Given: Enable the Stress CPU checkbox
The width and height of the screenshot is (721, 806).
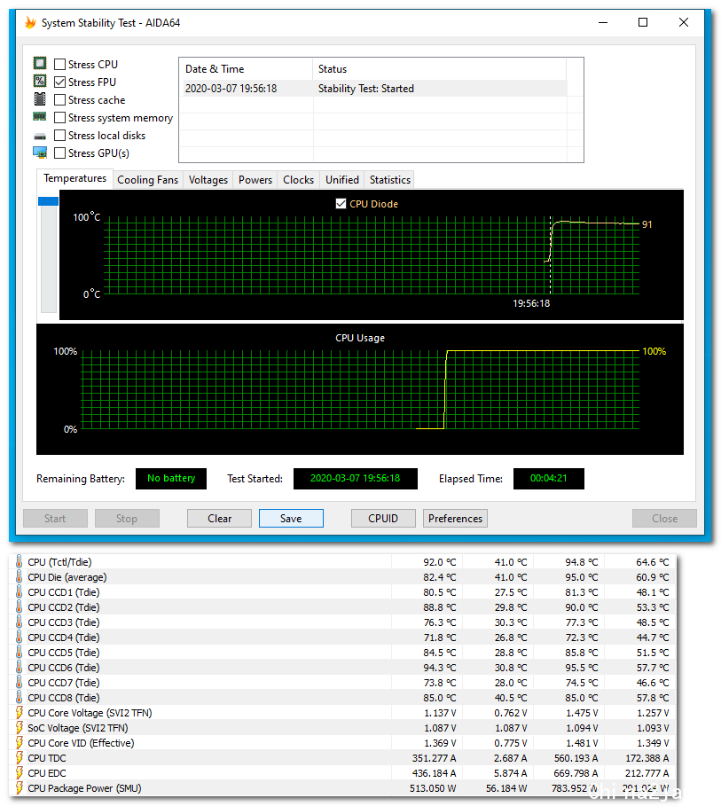Looking at the screenshot, I should pos(59,64).
